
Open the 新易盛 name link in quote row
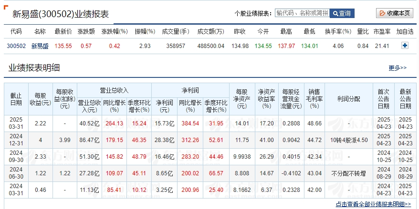40,46
